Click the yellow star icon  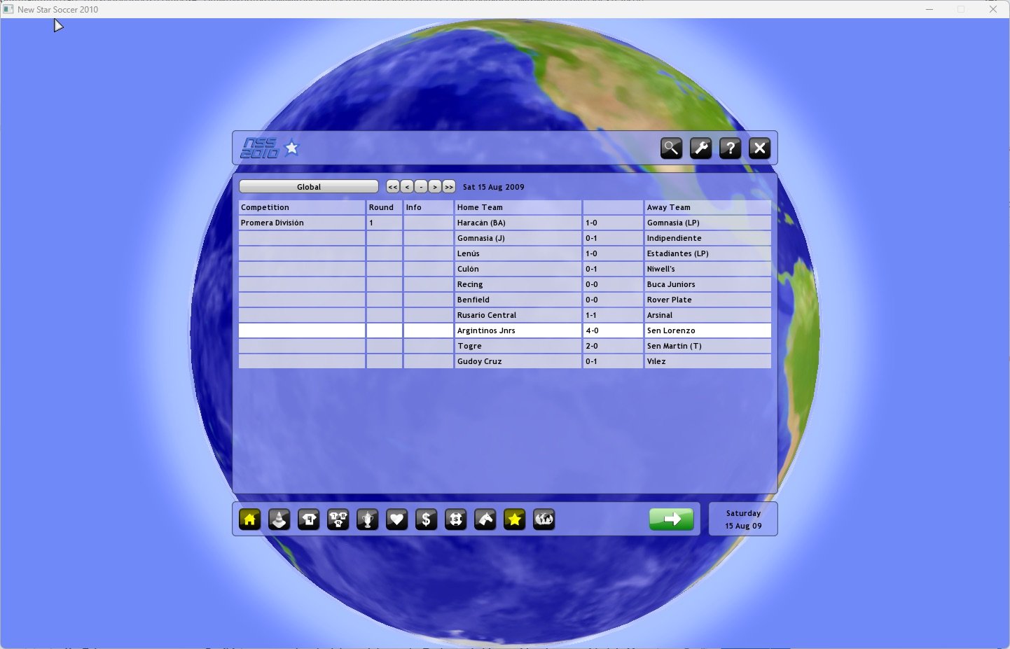tap(515, 519)
